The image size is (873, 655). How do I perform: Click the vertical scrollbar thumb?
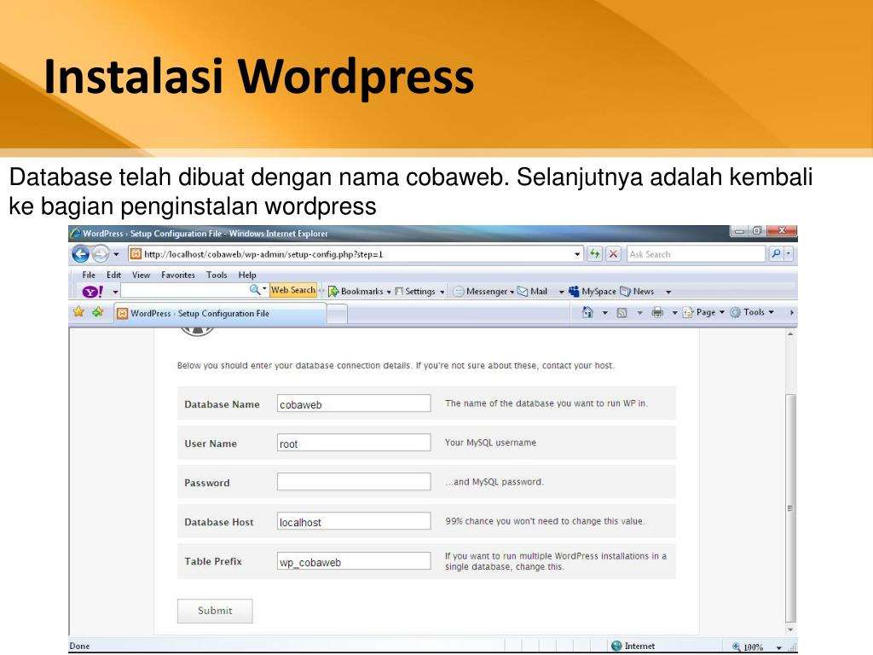pos(790,508)
